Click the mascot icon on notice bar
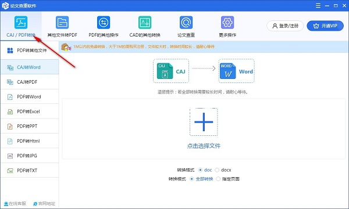 coord(66,47)
